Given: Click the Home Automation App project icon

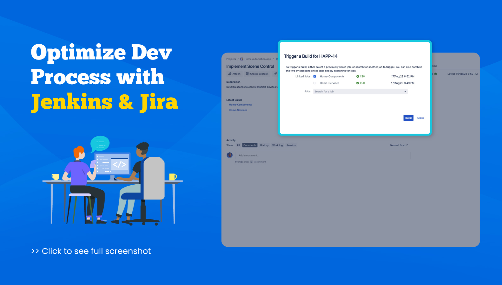Looking at the screenshot, I should click(242, 59).
